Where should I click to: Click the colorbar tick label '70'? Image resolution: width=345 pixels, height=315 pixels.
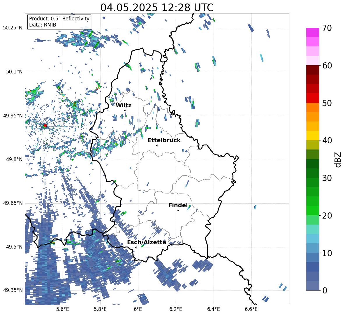[327, 28]
